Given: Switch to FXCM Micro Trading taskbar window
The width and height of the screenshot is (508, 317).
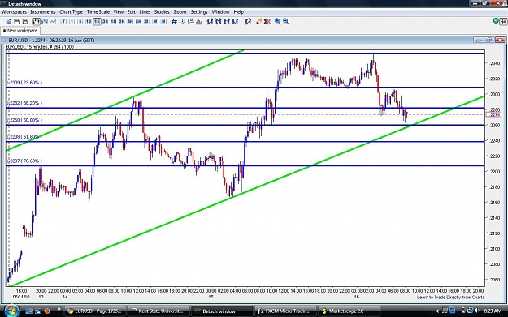Looking at the screenshot, I should coord(285,311).
